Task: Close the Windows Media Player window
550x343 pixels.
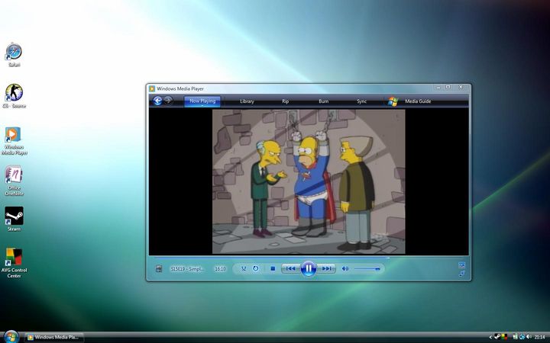Action: coord(461,87)
